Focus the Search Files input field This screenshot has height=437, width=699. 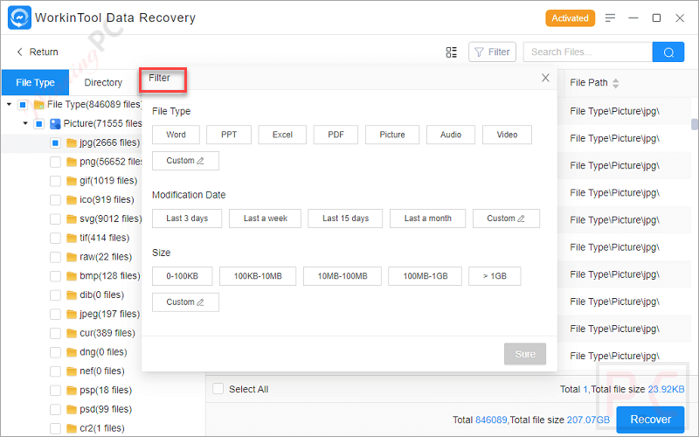[587, 52]
